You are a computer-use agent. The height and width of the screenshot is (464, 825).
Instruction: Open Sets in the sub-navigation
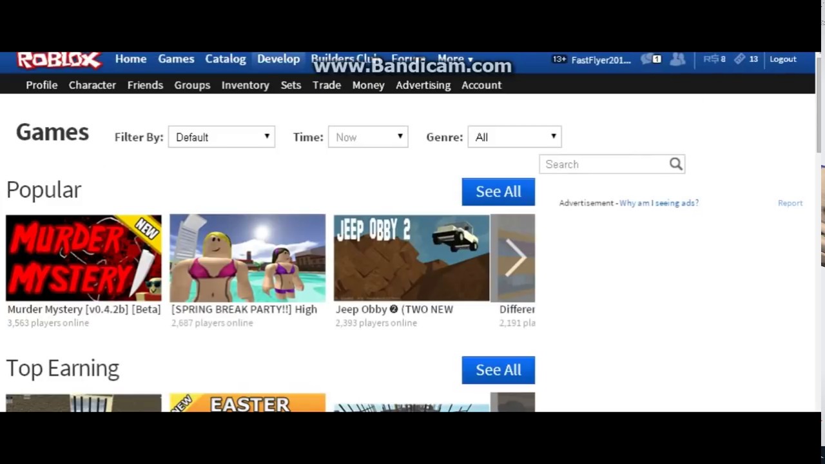tap(291, 85)
